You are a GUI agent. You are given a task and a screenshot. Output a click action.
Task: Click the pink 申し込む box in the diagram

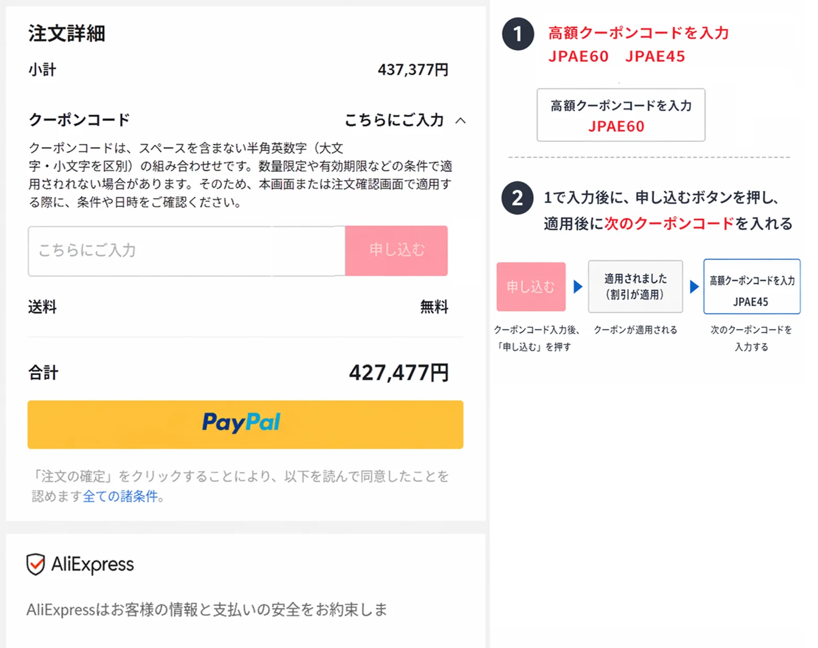pos(531,286)
